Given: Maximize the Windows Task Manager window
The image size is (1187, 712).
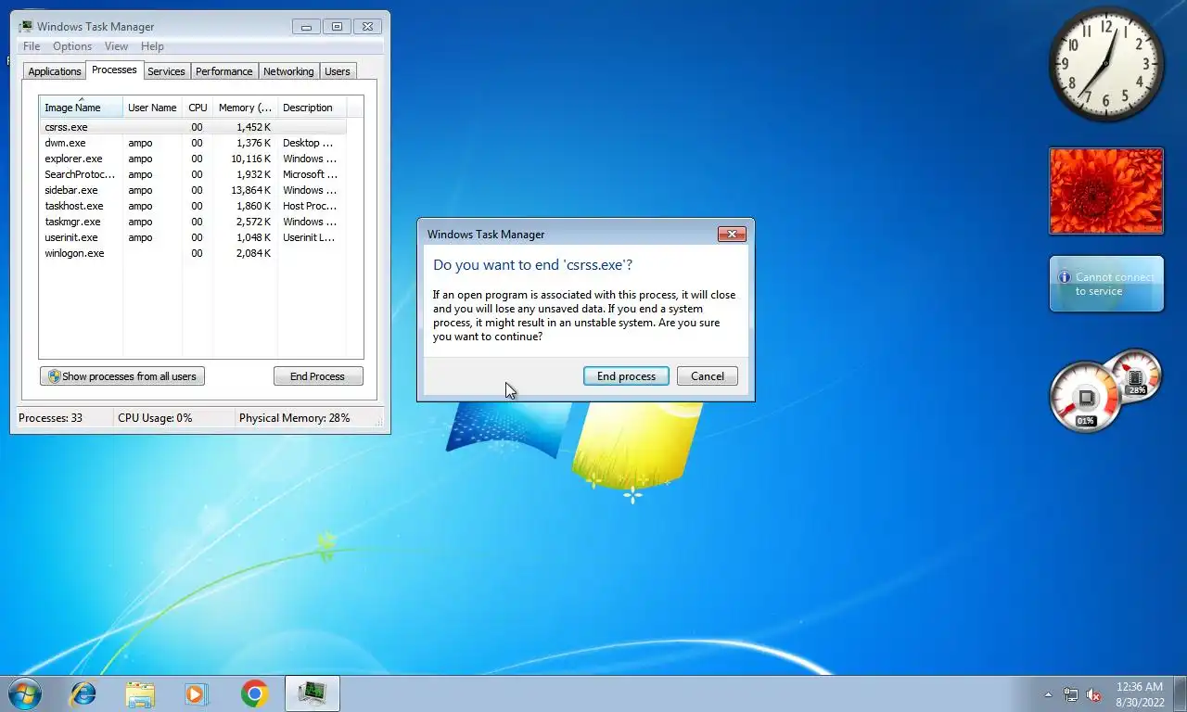Looking at the screenshot, I should [x=337, y=27].
